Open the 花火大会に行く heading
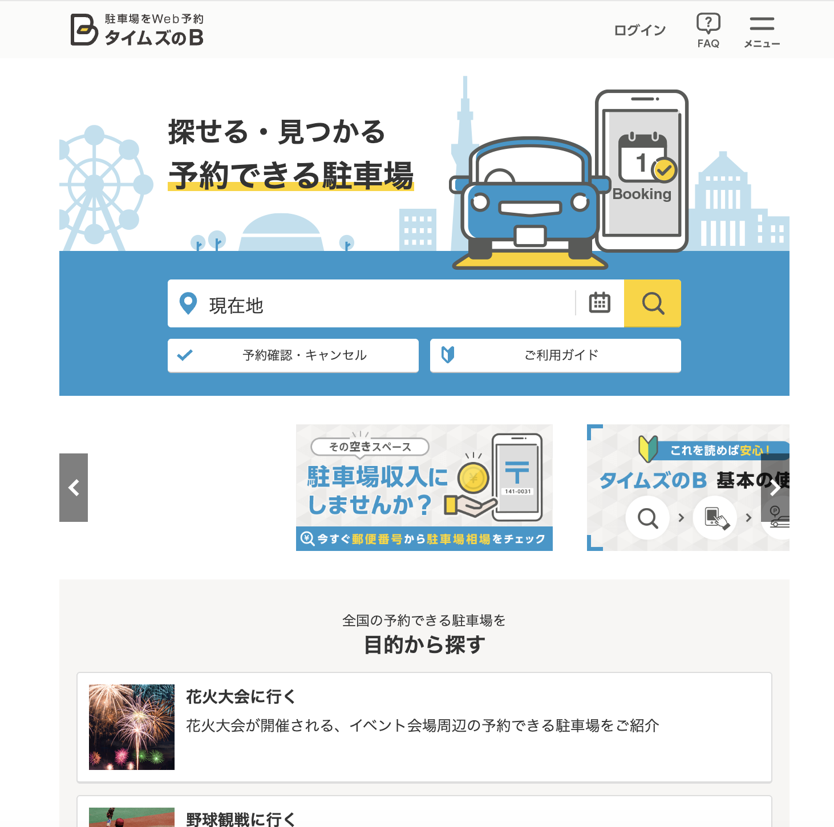Image resolution: width=834 pixels, height=827 pixels. tap(241, 696)
